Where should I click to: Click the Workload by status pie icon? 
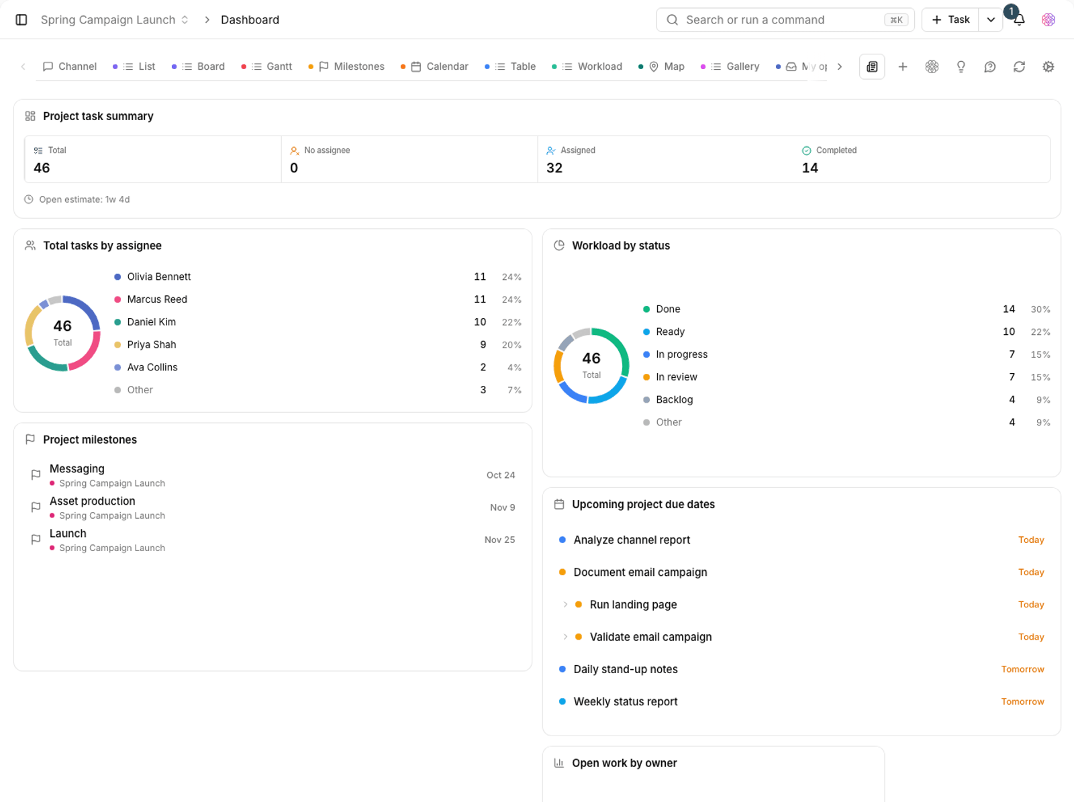coord(559,246)
